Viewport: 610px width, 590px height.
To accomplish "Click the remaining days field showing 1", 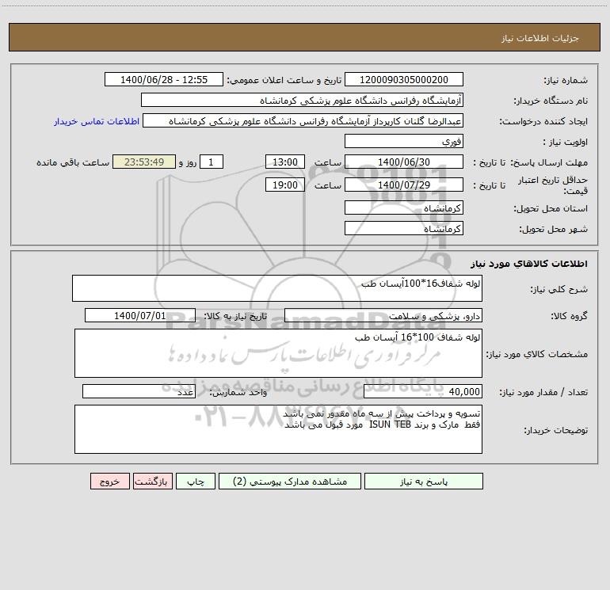I will pyautogui.click(x=212, y=162).
